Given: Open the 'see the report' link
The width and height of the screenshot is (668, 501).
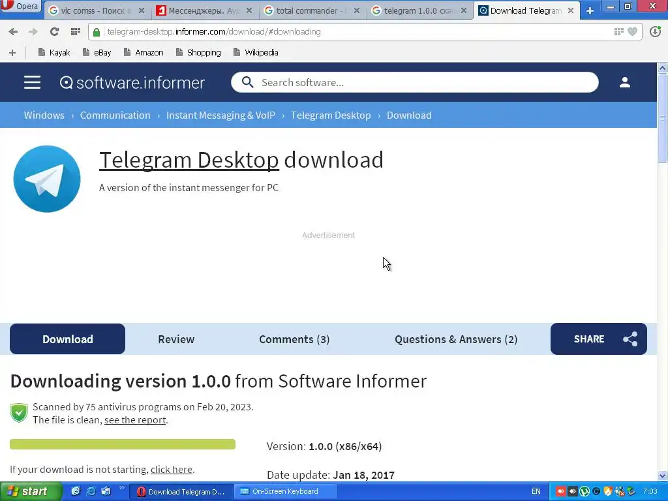Looking at the screenshot, I should click(x=135, y=420).
